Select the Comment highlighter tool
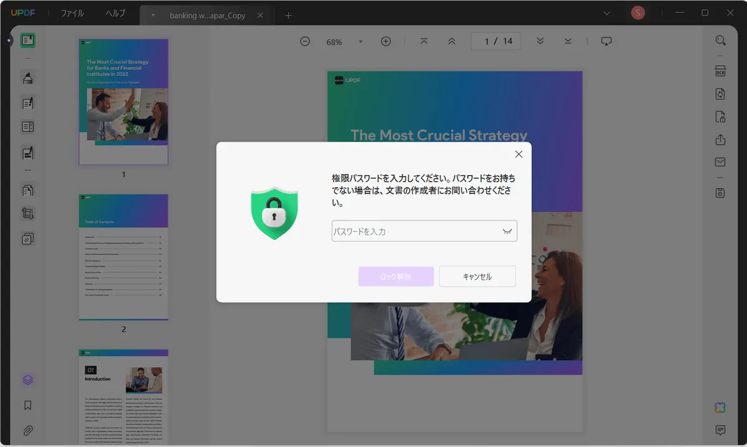This screenshot has height=447, width=747. [27, 78]
